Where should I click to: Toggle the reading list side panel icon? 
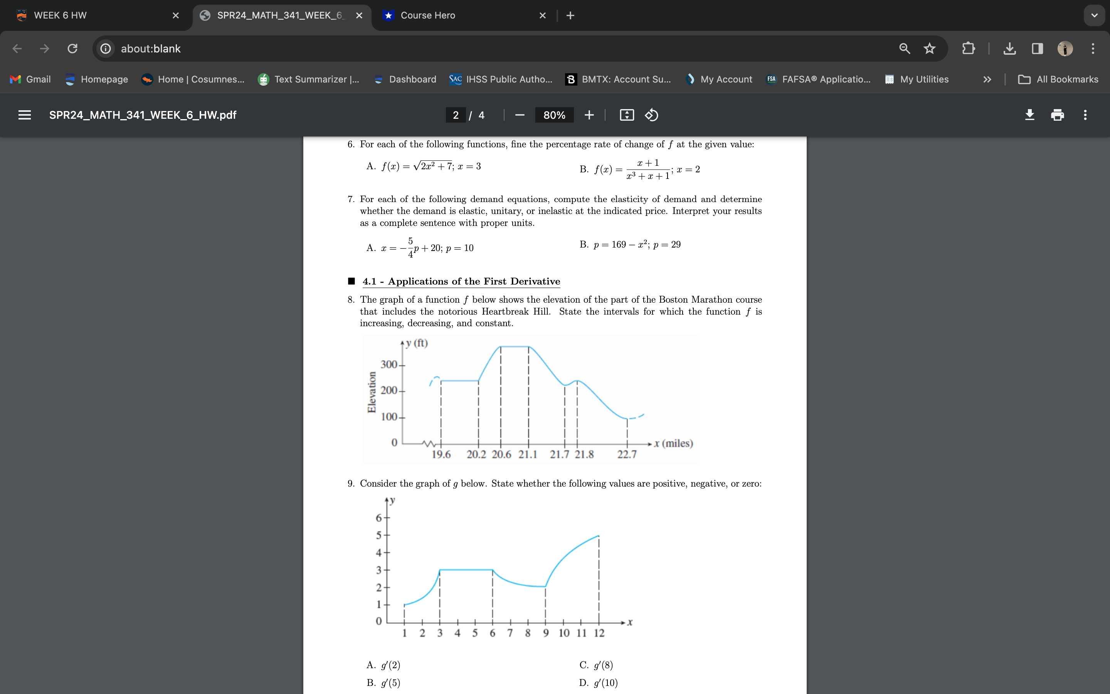[1037, 48]
